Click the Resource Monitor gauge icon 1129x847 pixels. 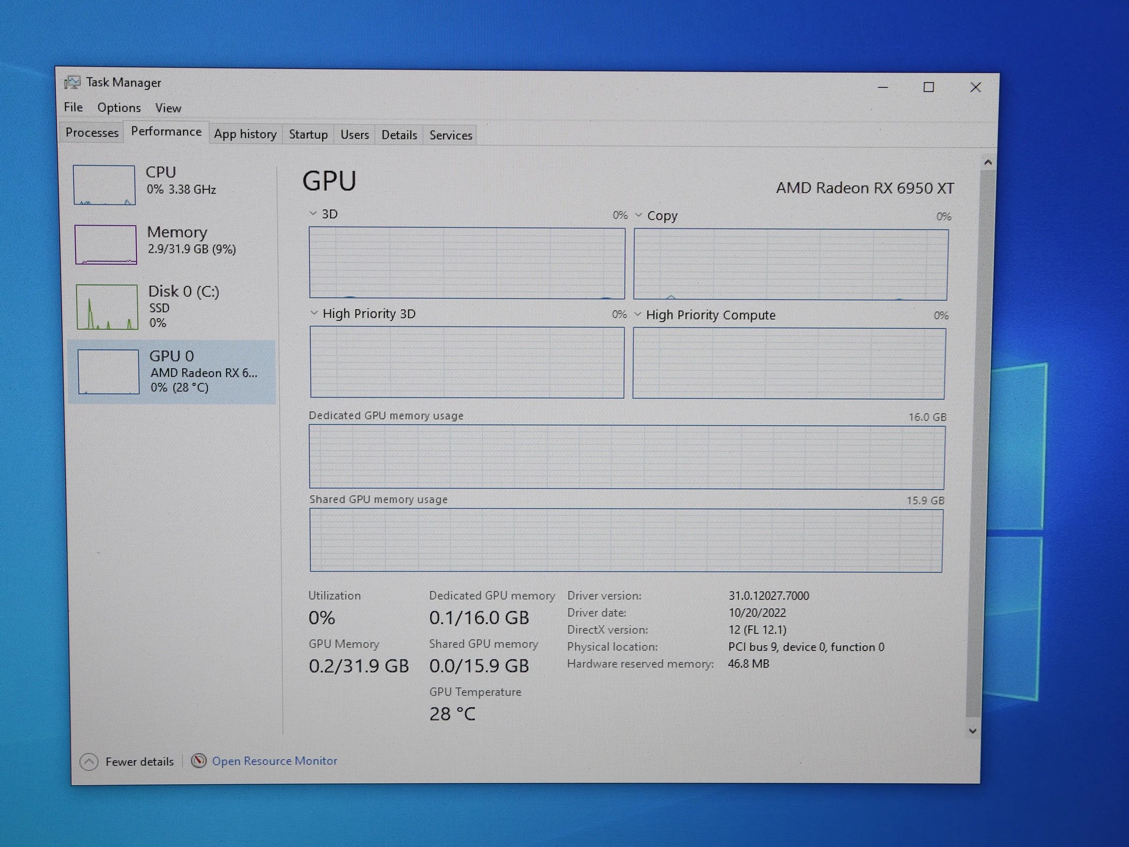coord(198,761)
